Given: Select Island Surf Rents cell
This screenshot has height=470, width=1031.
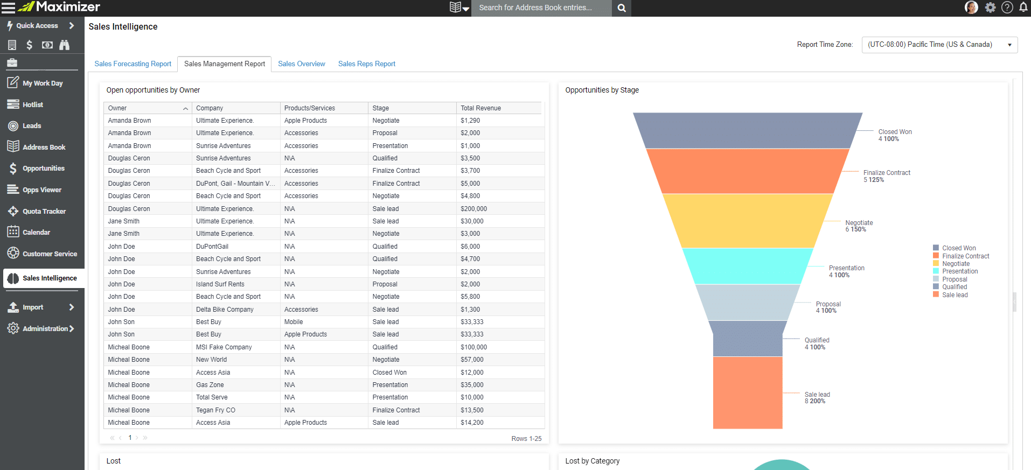Looking at the screenshot, I should pyautogui.click(x=236, y=284).
